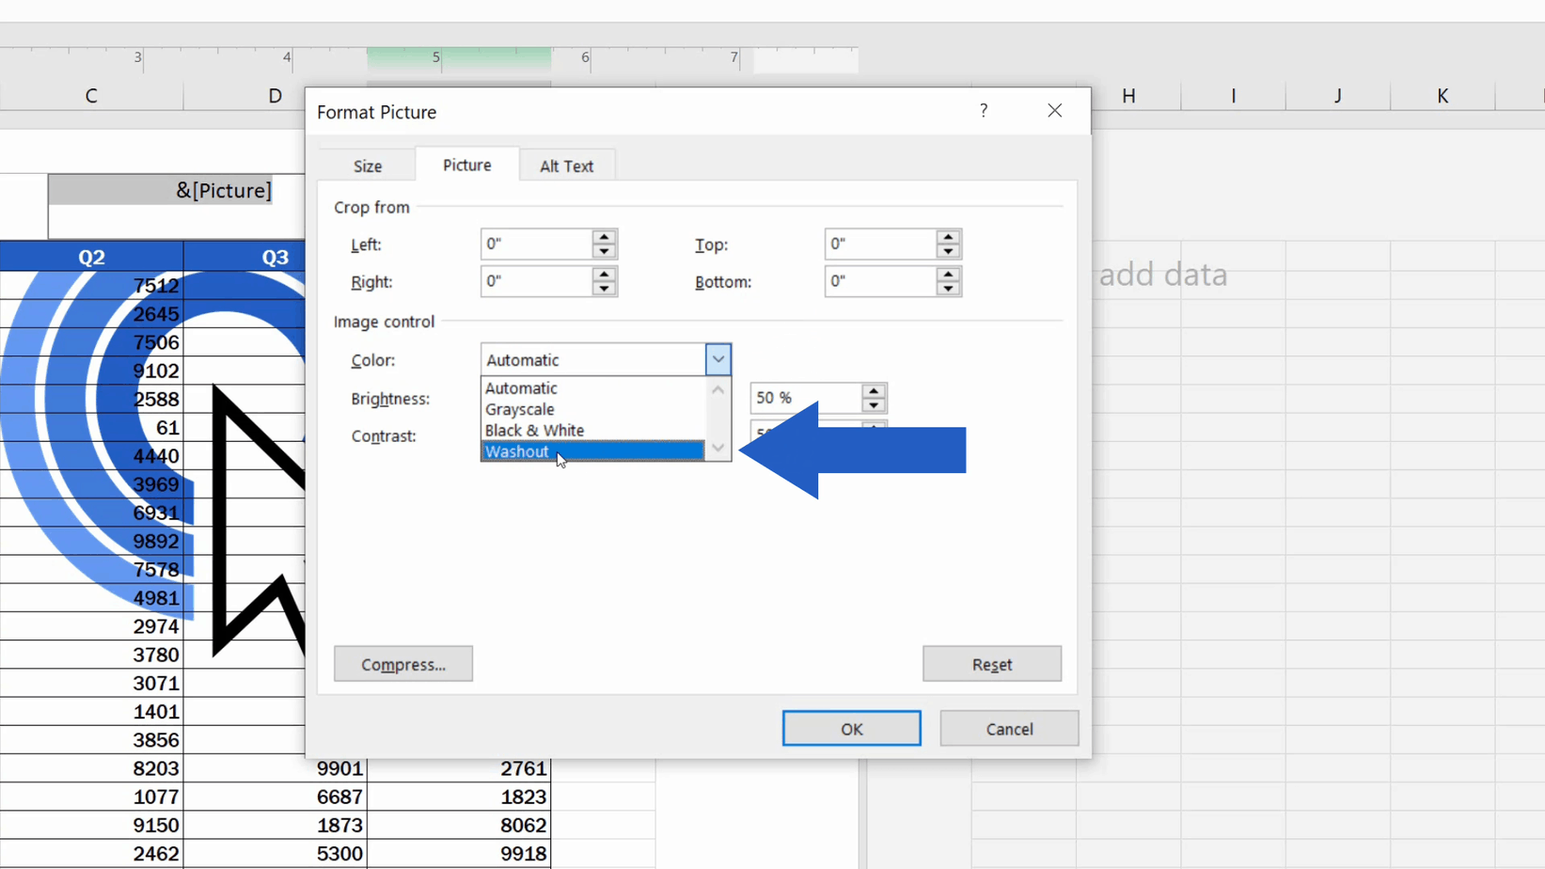This screenshot has height=869, width=1545.
Task: Switch to the Size tab
Action: point(368,165)
